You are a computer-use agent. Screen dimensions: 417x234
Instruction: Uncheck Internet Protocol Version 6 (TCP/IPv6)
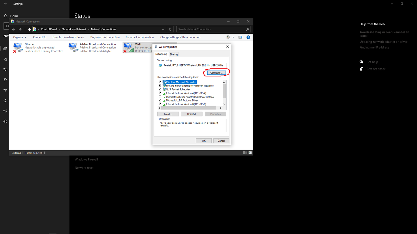[160, 104]
